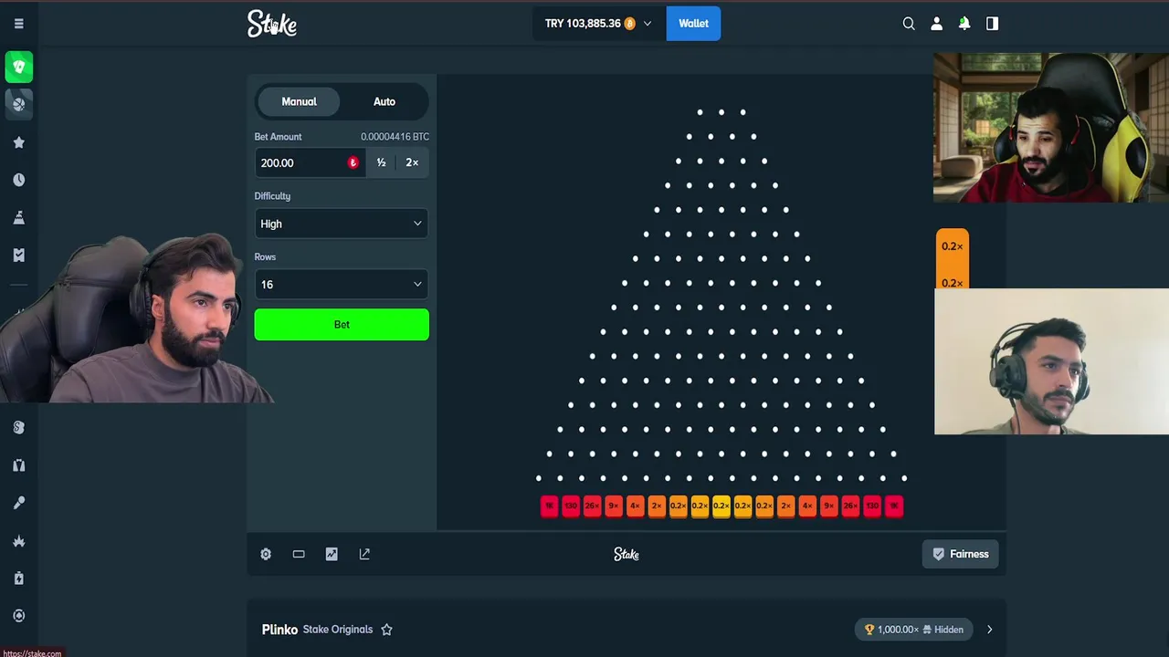Focus the Bet Amount field showing 200.00

pos(311,162)
